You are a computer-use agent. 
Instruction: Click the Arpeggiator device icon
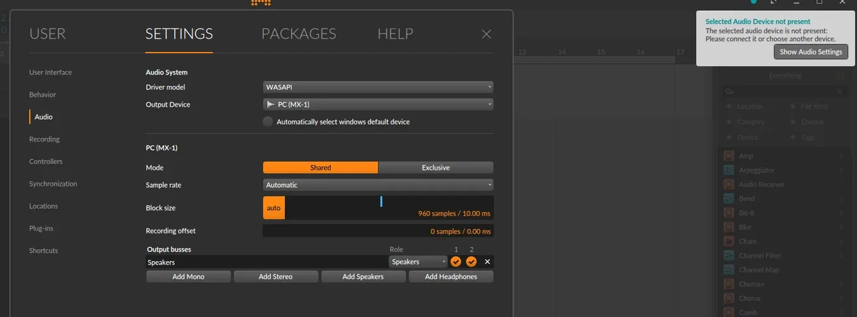tap(729, 170)
